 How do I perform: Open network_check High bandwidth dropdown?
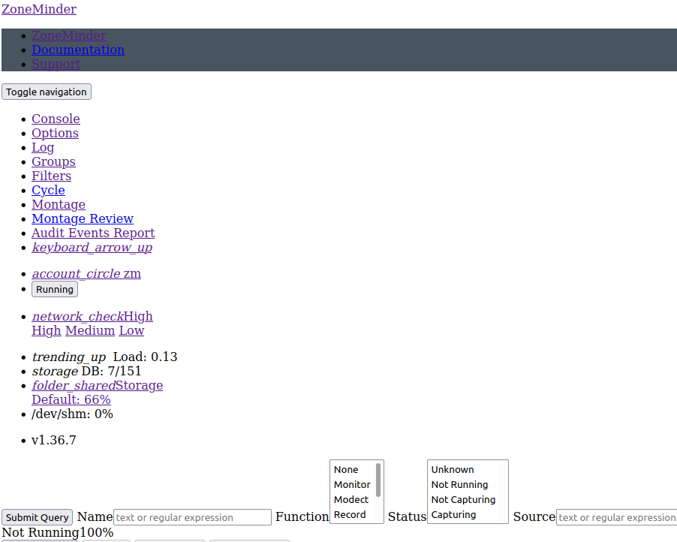pyautogui.click(x=92, y=316)
